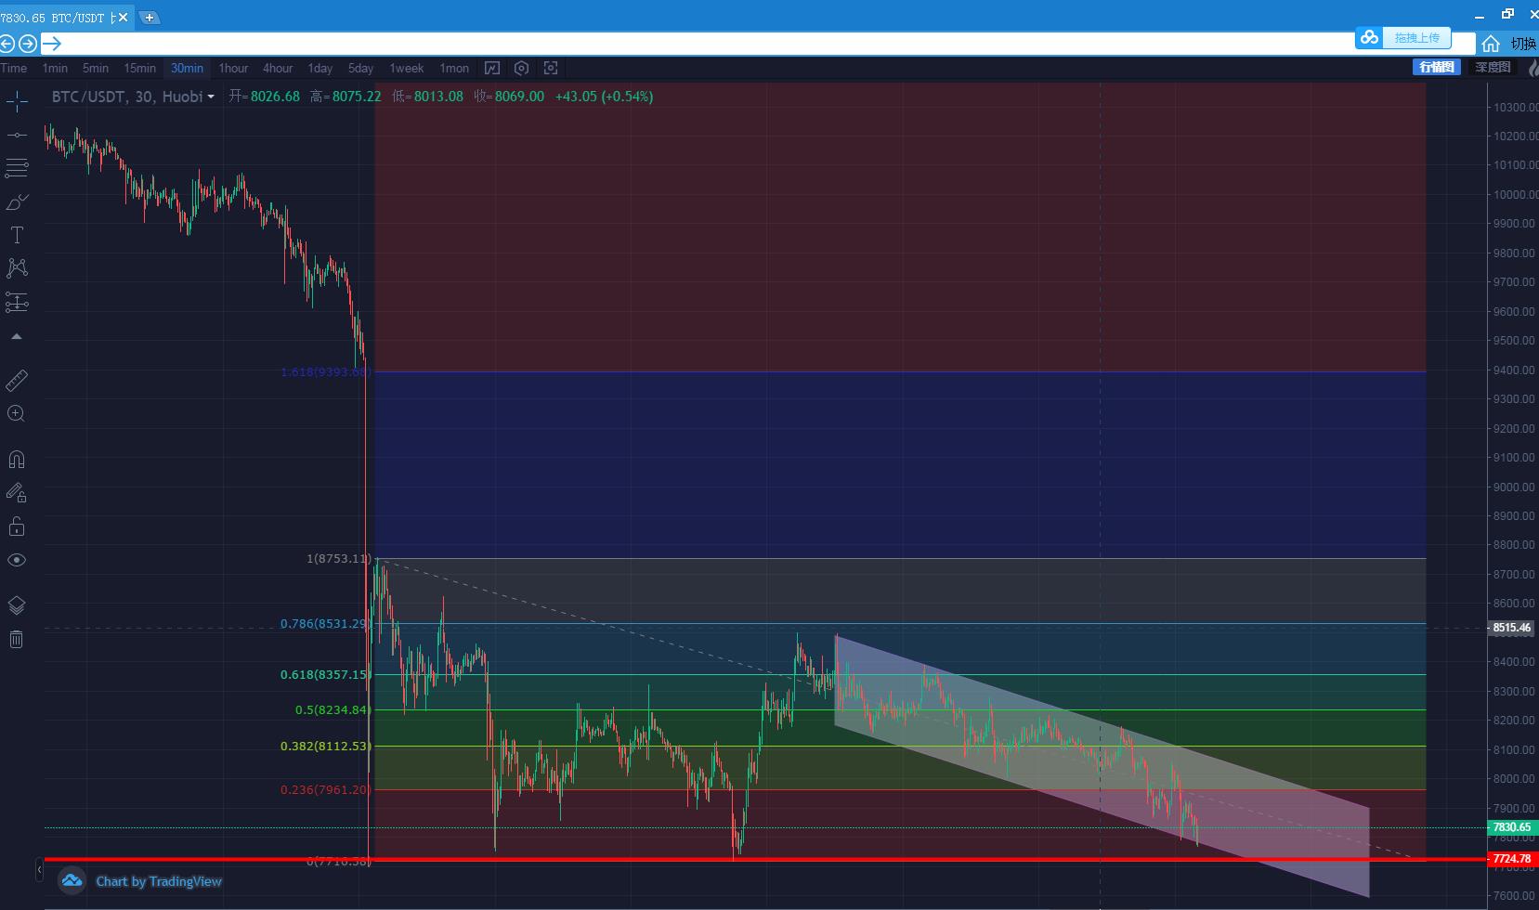Click the 切换 switch button
The image size is (1539, 910).
[1523, 44]
